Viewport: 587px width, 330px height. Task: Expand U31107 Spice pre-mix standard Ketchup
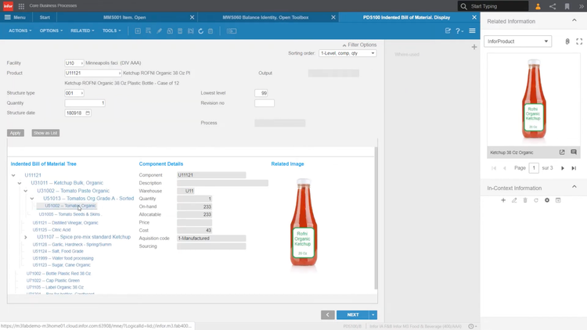pos(26,237)
